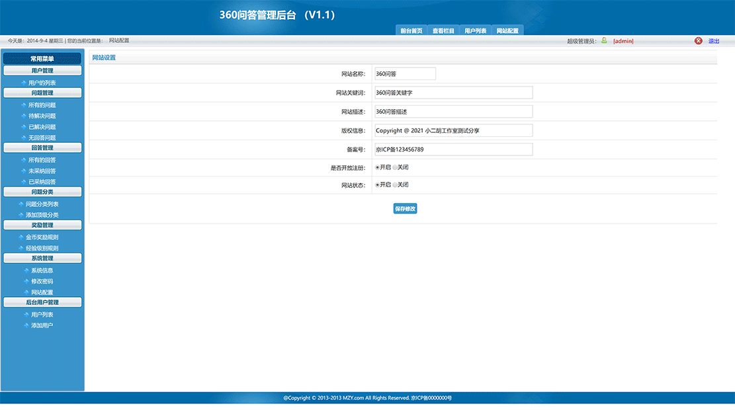Open the 用户列表 tab in top navigation
735x410 pixels.
475,30
